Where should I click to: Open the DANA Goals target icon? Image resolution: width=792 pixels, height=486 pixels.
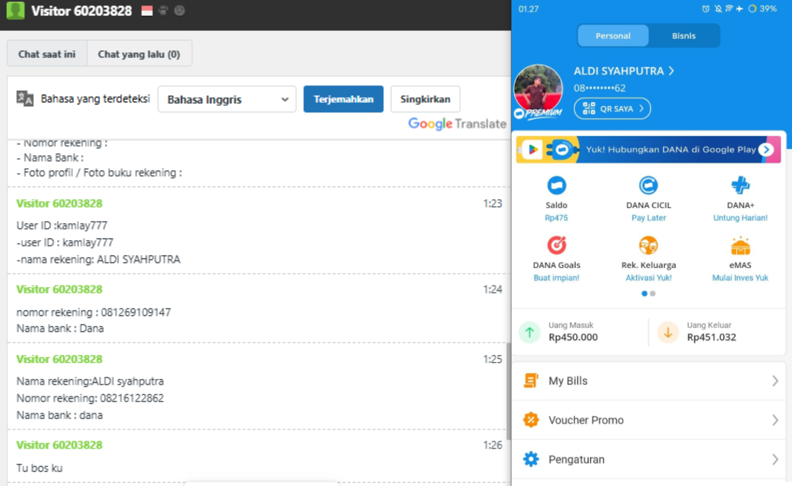click(x=557, y=245)
